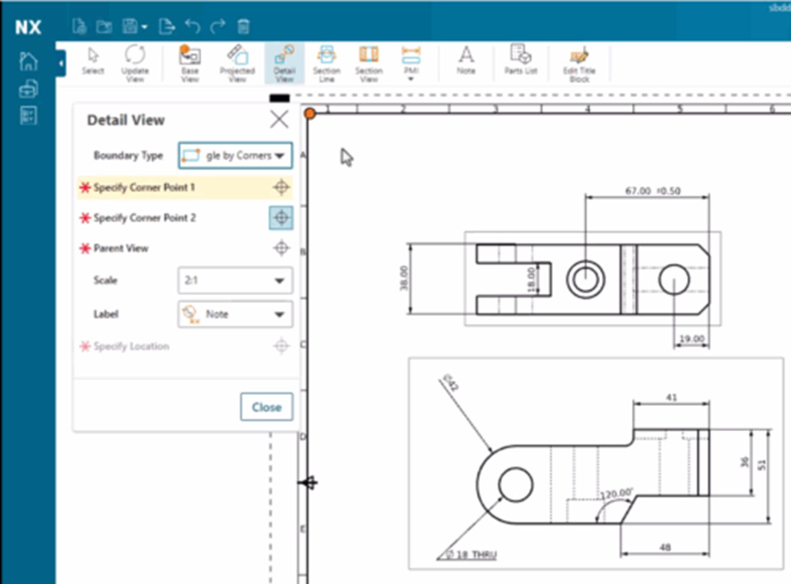Screen dimensions: 791x584
Task: Undo the last action
Action: [x=192, y=27]
